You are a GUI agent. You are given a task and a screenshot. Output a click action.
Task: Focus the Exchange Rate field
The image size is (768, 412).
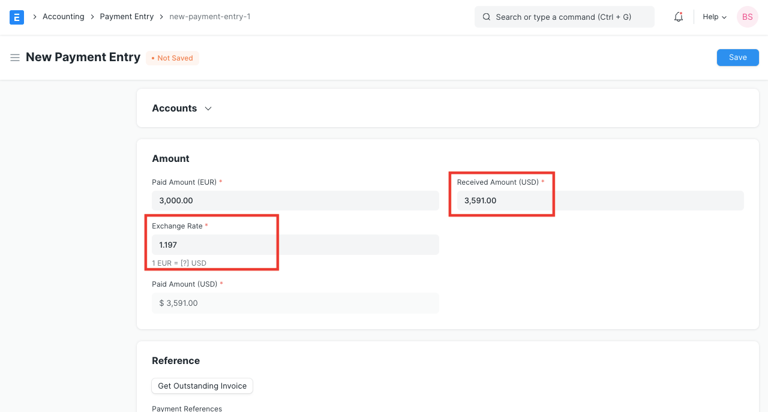pos(295,245)
